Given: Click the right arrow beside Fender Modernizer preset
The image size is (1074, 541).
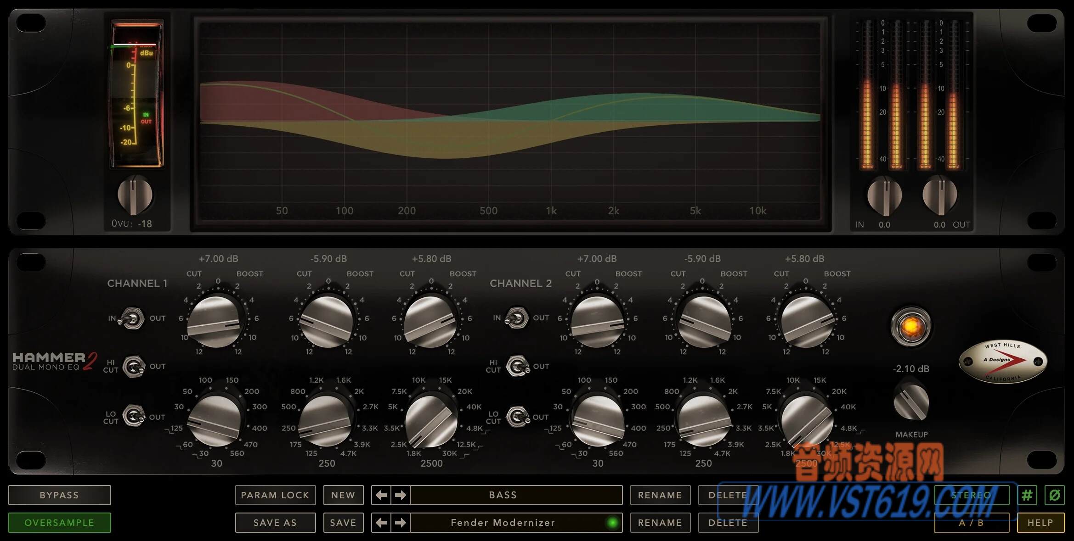Looking at the screenshot, I should point(401,523).
